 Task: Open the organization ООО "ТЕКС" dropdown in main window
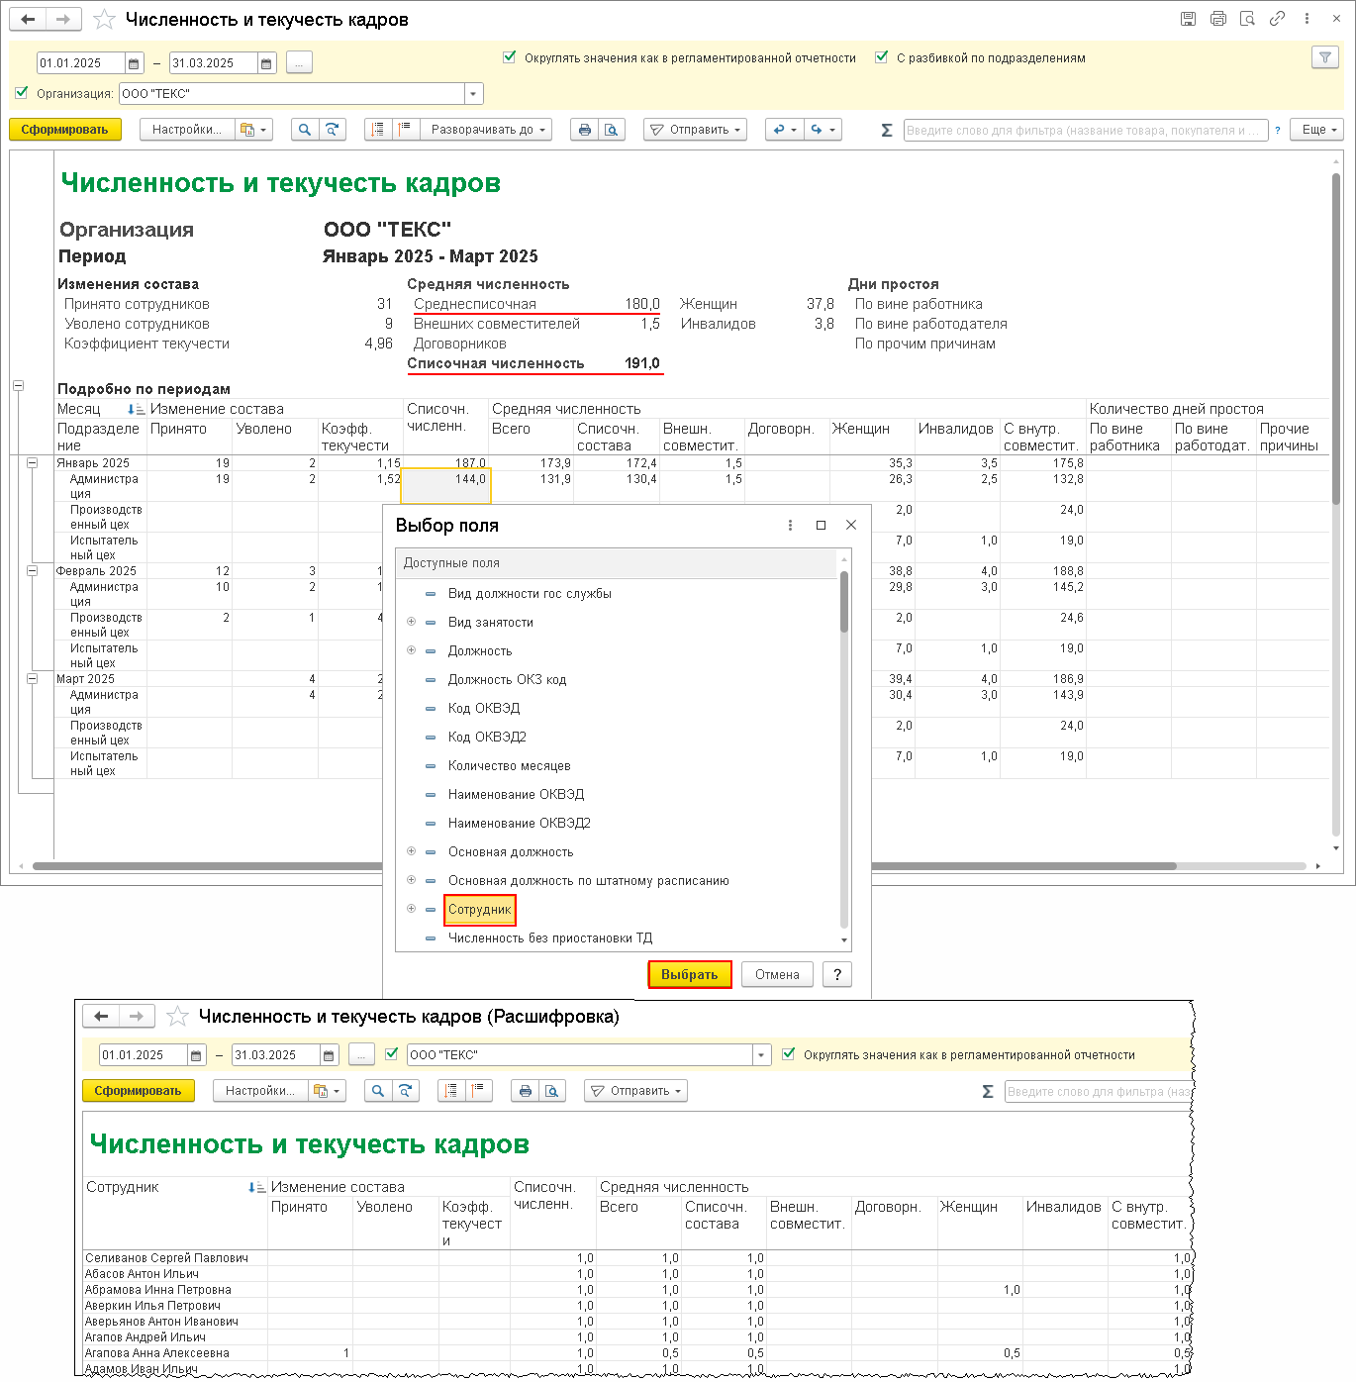[474, 94]
